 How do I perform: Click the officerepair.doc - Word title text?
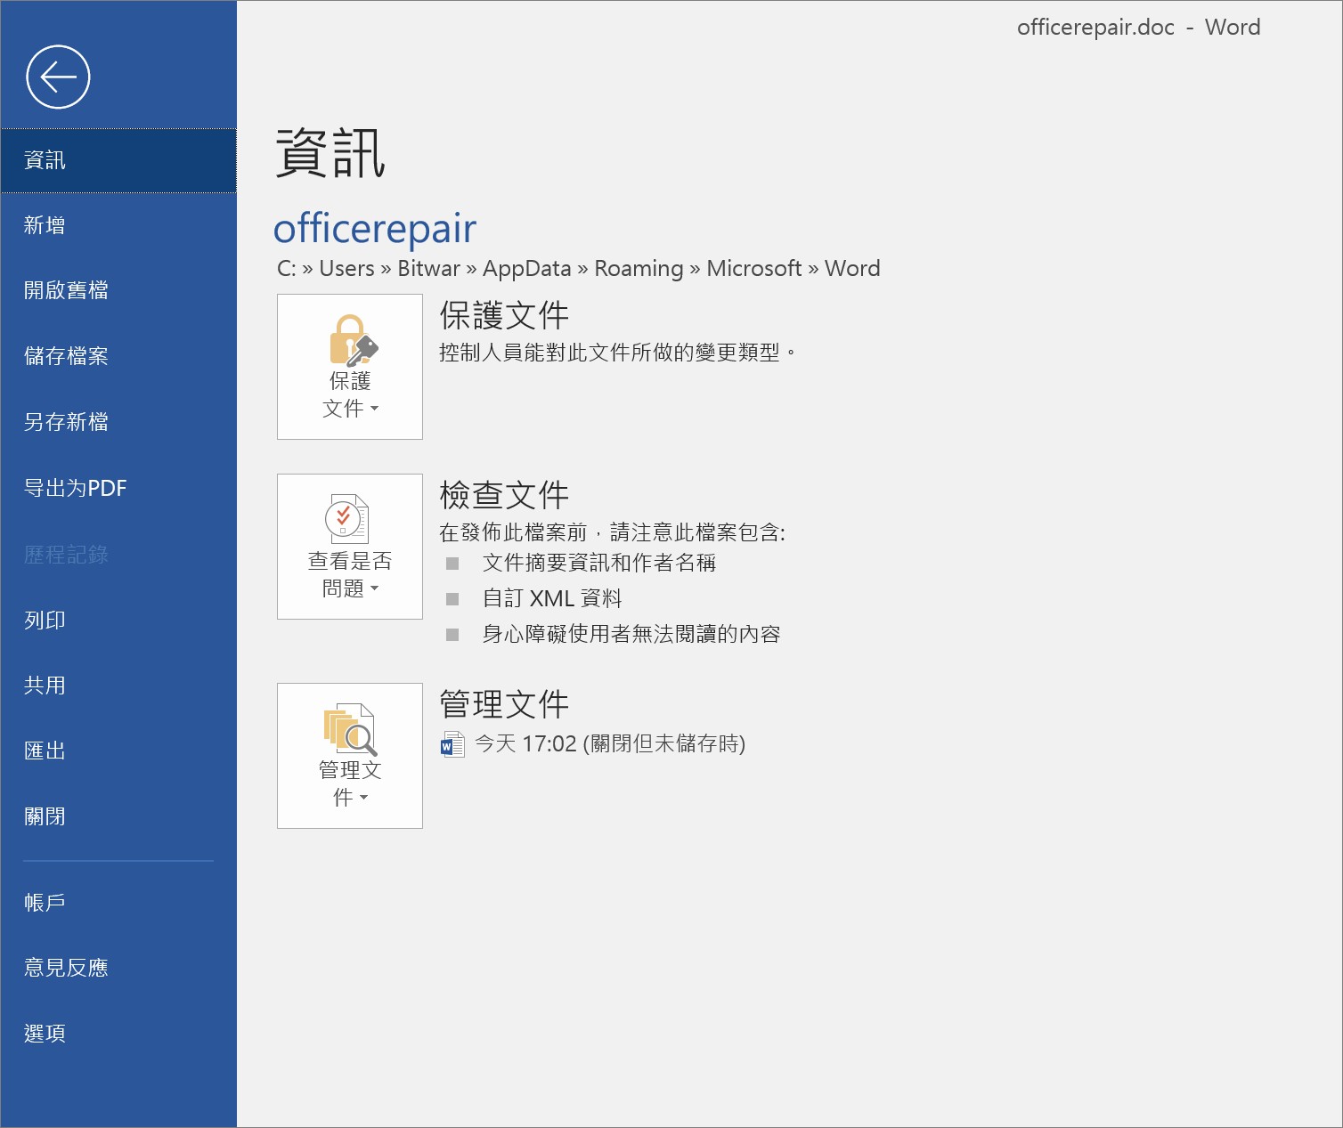pyautogui.click(x=1139, y=28)
